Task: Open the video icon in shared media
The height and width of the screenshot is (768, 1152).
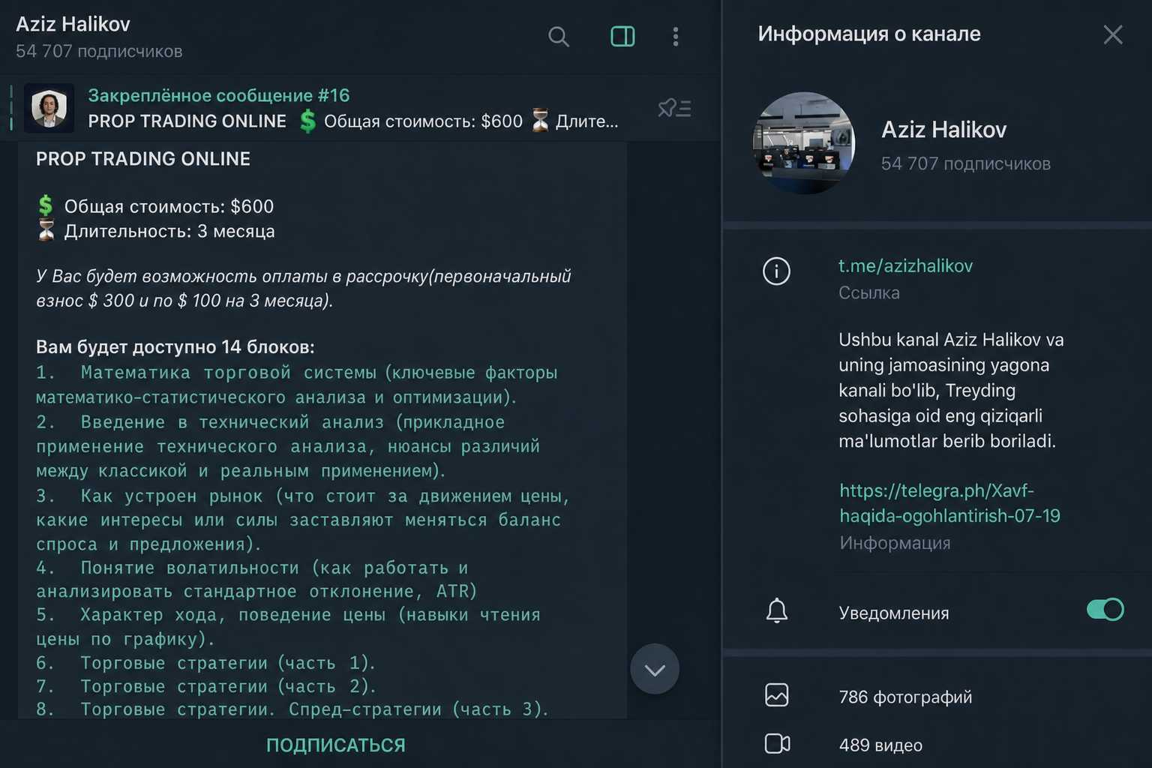Action: pyautogui.click(x=777, y=744)
